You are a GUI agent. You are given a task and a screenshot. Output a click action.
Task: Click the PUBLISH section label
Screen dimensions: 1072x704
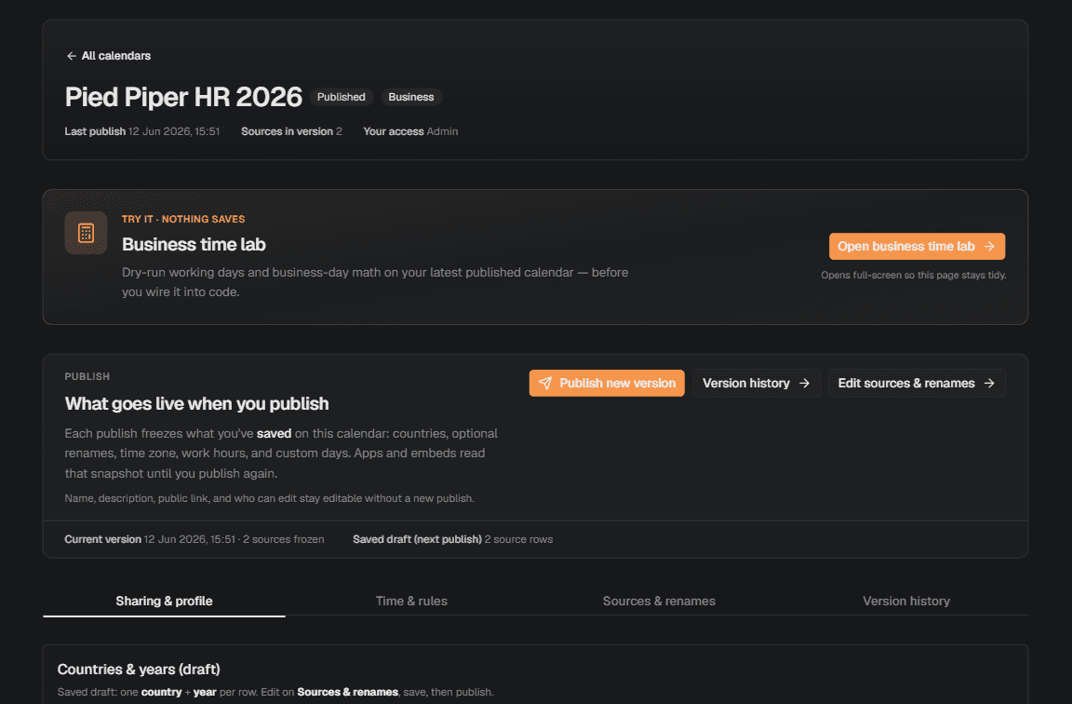[87, 376]
